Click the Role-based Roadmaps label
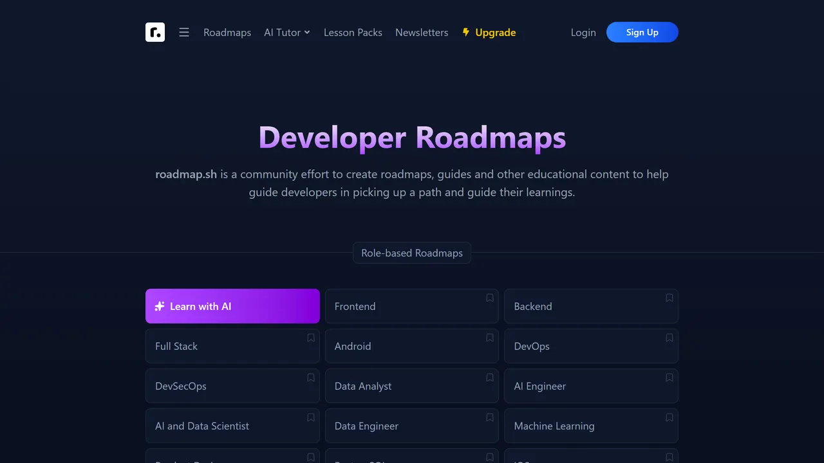The height and width of the screenshot is (463, 824). click(x=412, y=253)
